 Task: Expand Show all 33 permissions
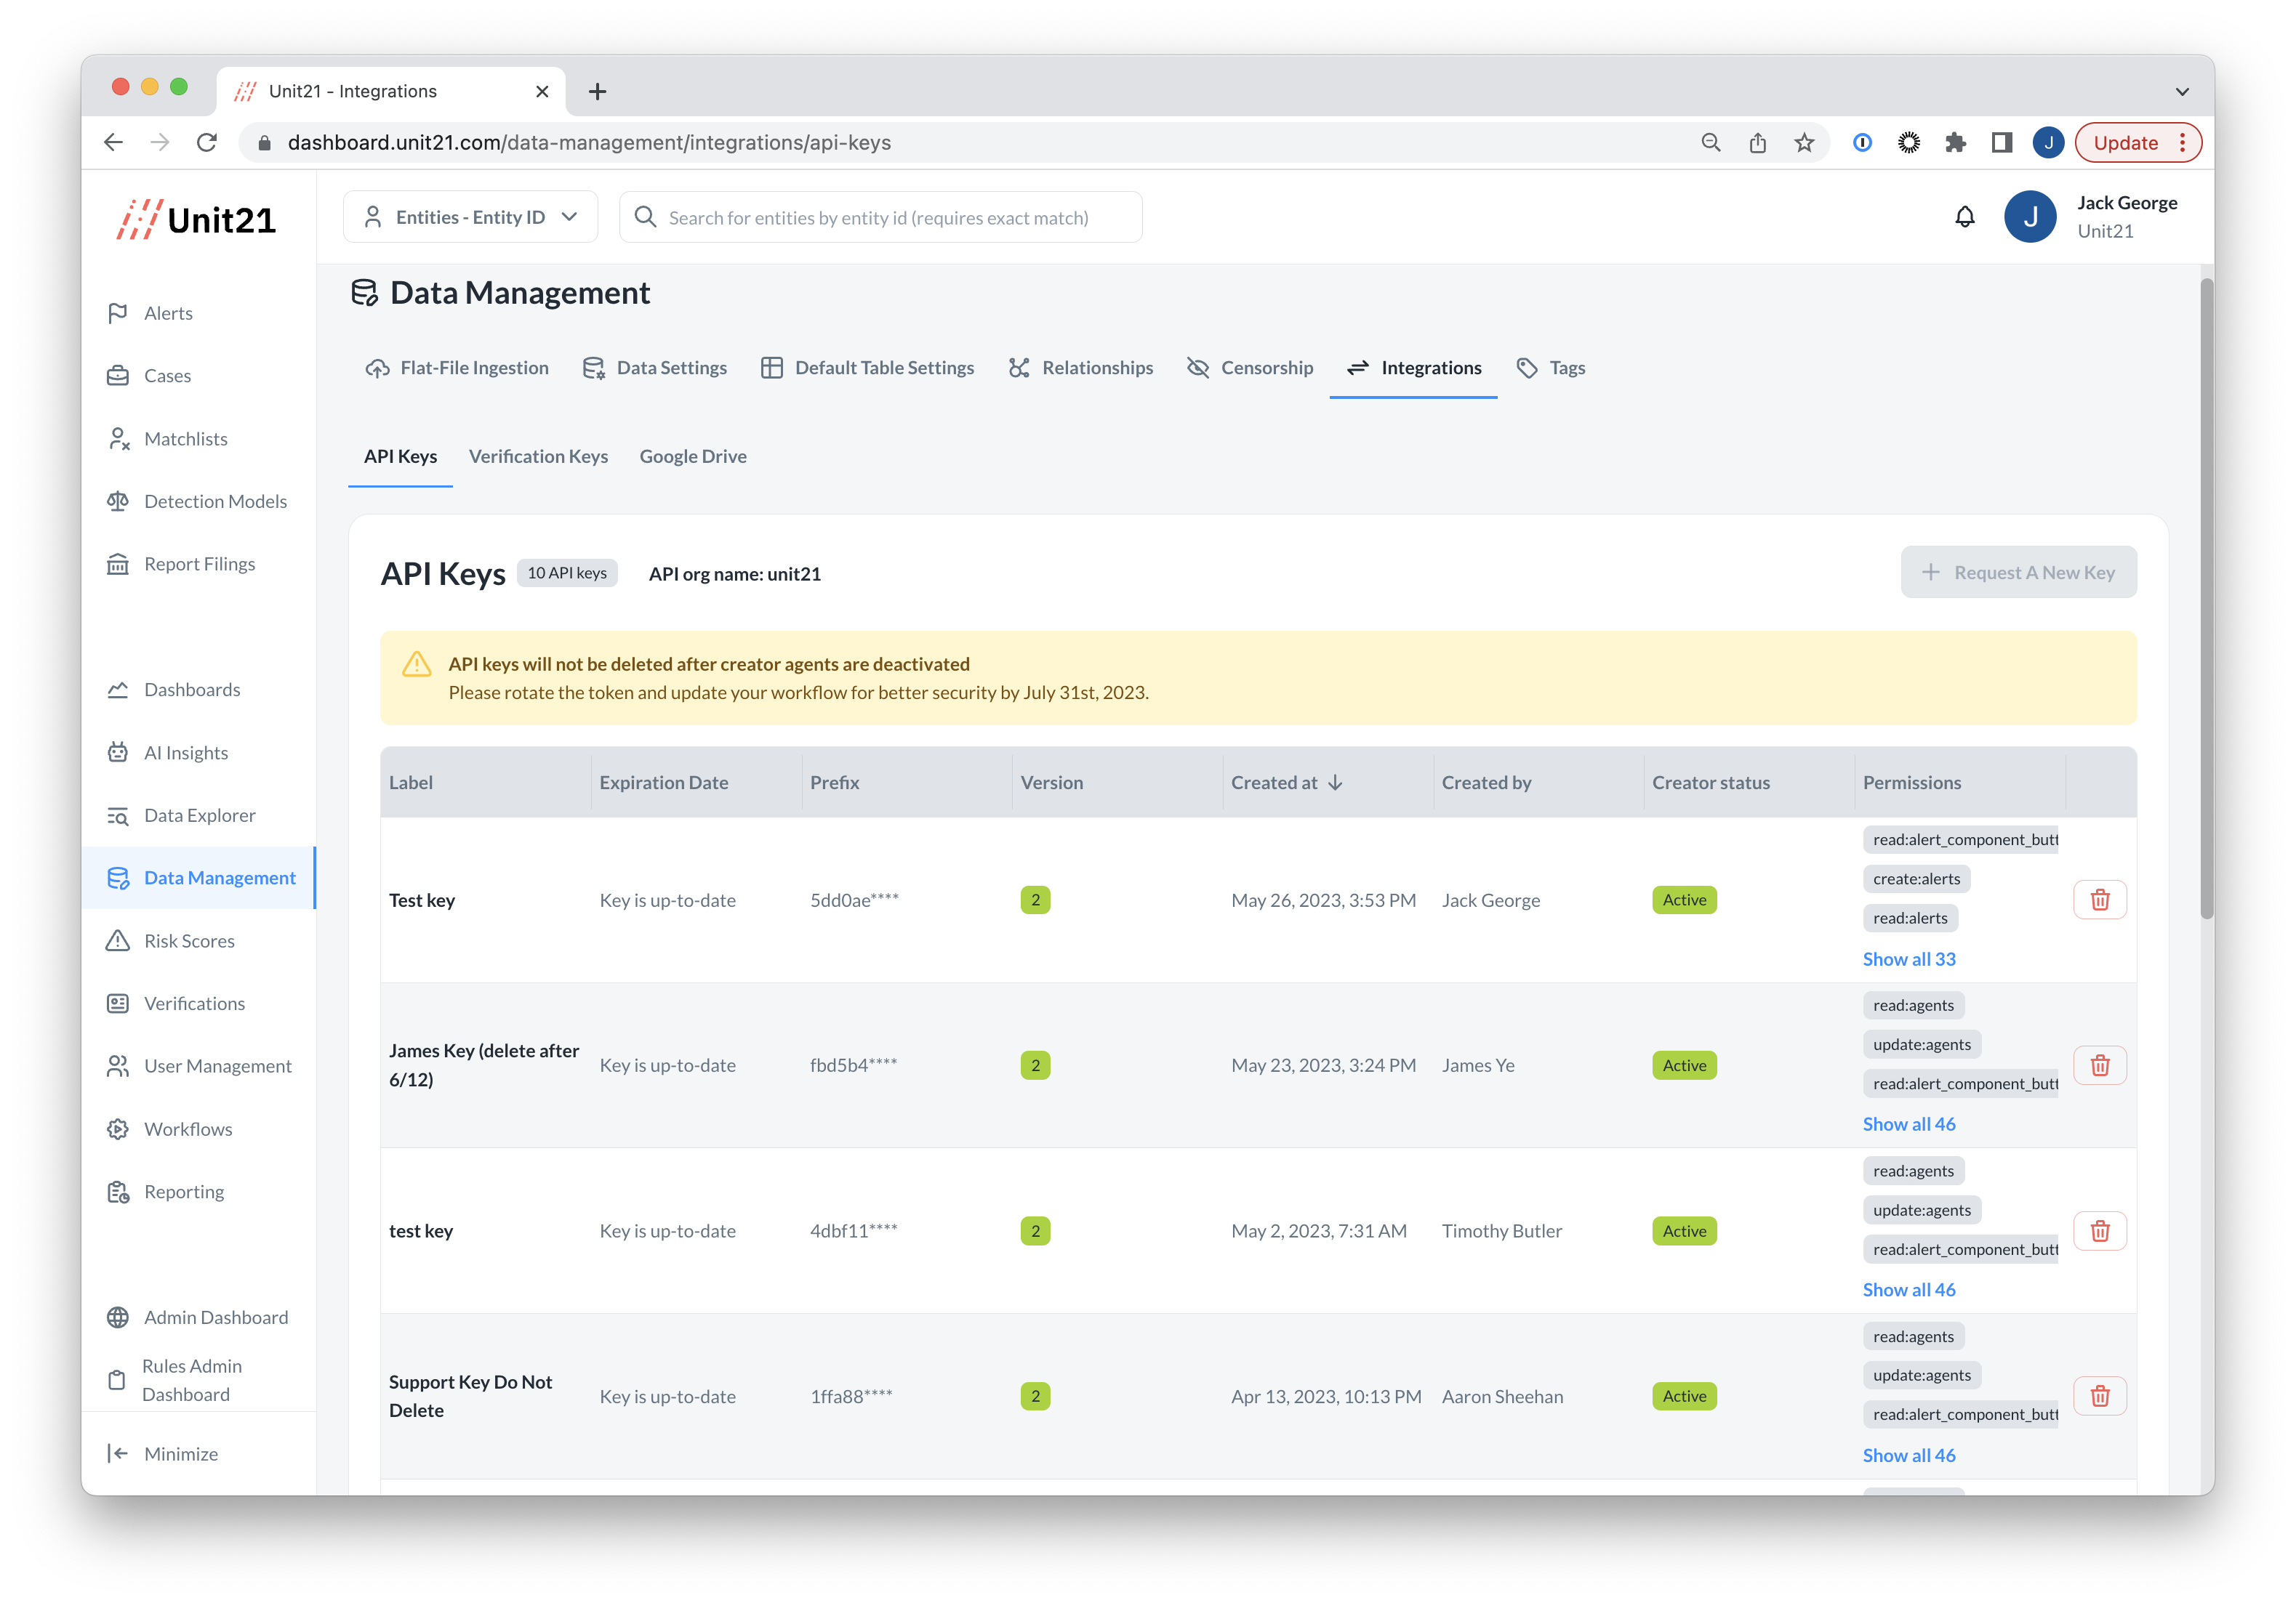1908,958
